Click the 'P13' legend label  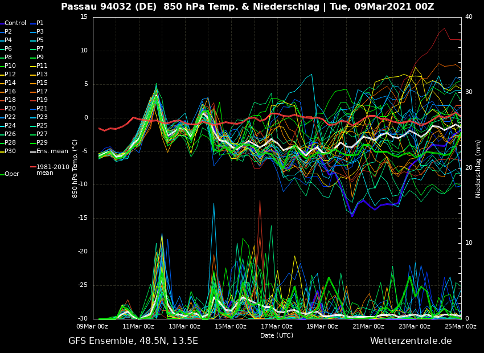pos(42,75)
